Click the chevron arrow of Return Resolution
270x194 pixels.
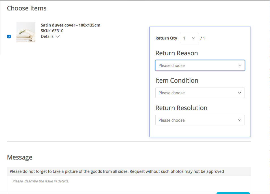pos(239,120)
